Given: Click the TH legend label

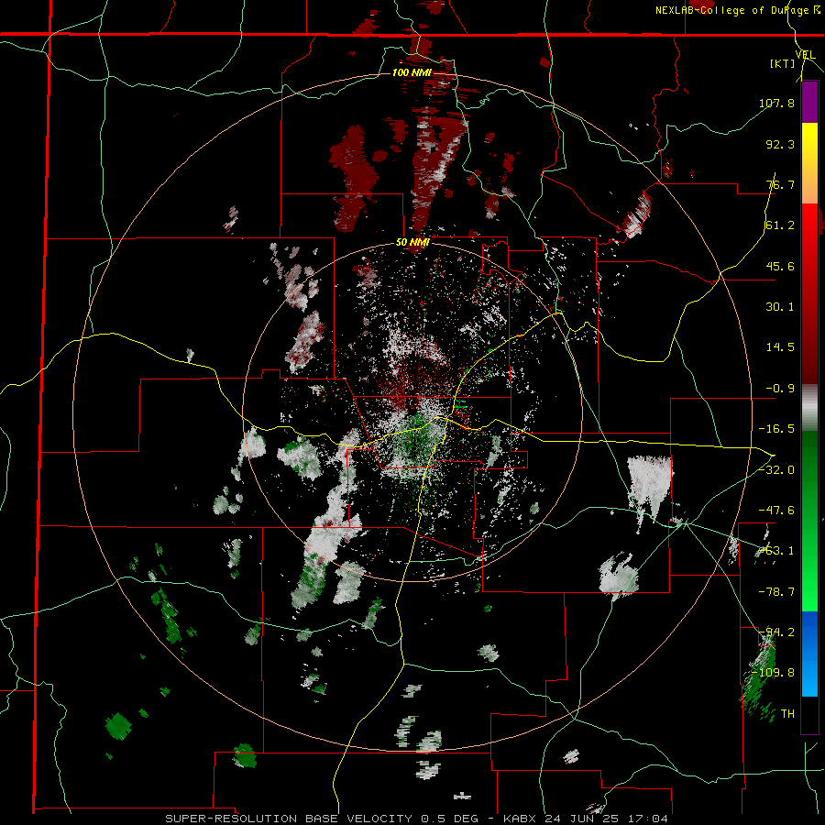Looking at the screenshot, I should click(787, 713).
